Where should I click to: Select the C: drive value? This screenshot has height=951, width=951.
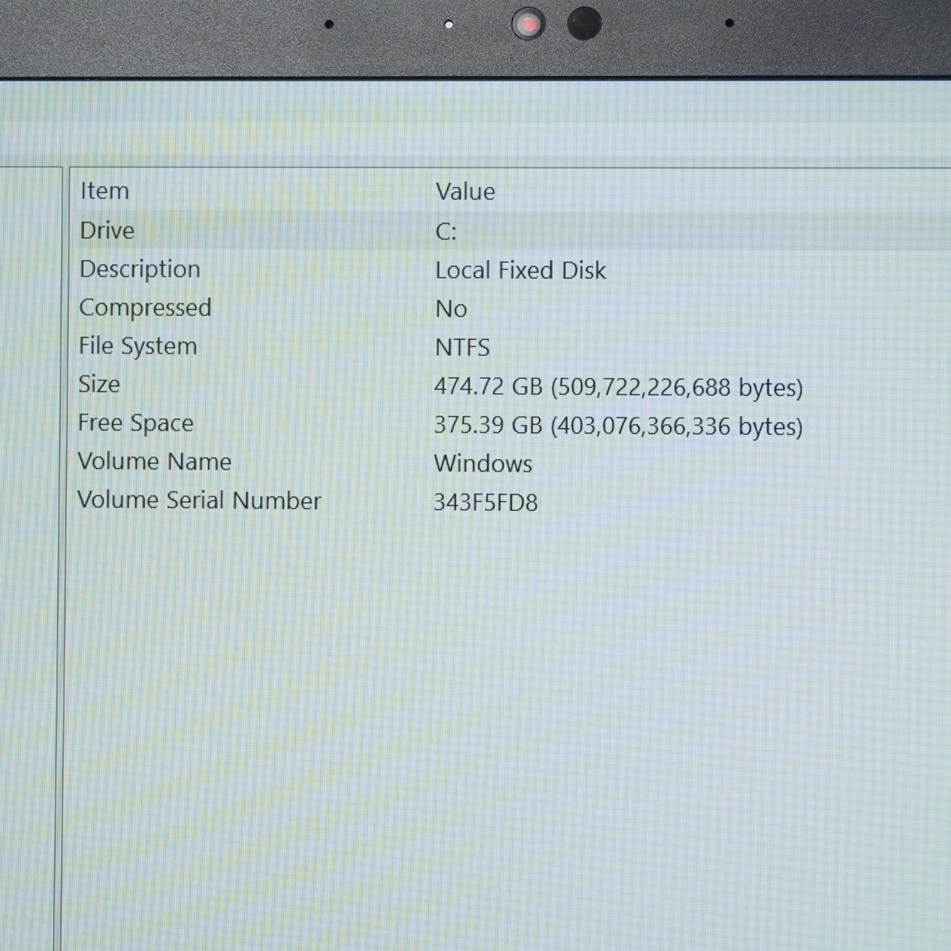[x=446, y=231]
